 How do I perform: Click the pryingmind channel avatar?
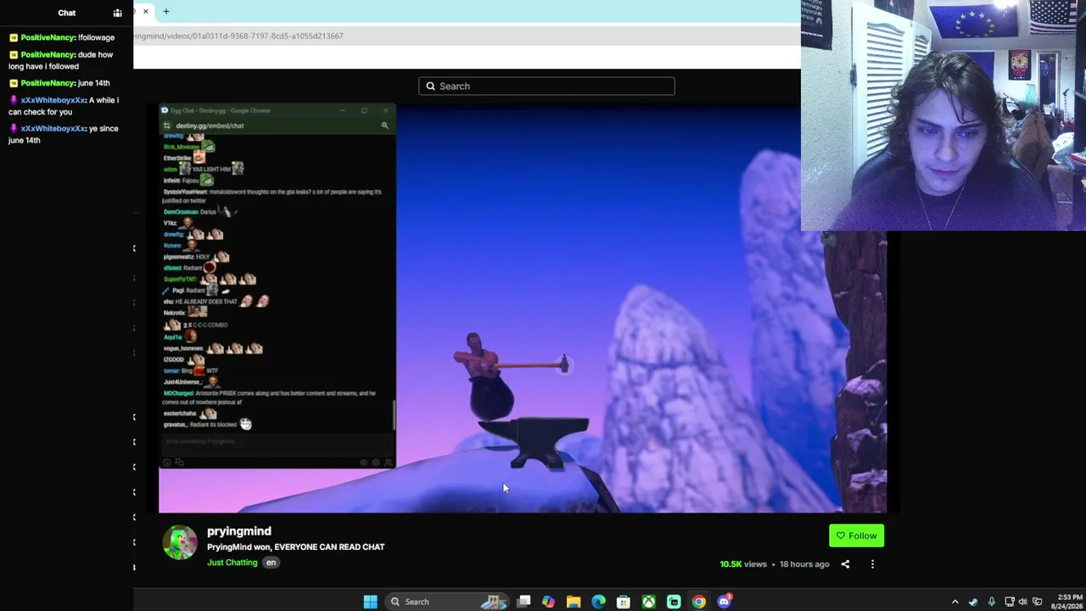[x=180, y=543]
